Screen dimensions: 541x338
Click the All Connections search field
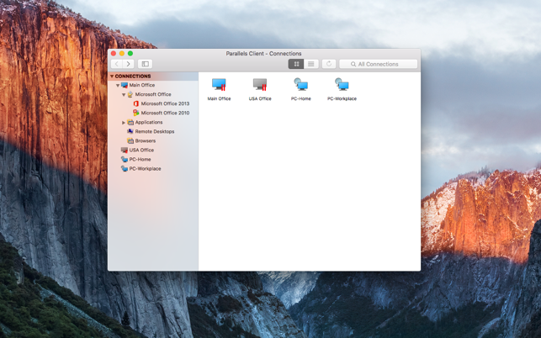379,64
